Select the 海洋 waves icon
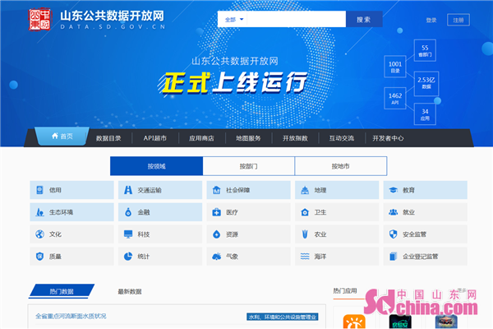Viewport: 493px width, 329px height. coord(305,257)
